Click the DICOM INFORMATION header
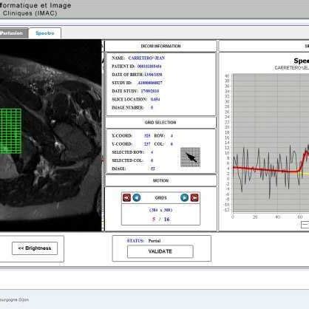This screenshot has width=309, height=309. pos(160,46)
